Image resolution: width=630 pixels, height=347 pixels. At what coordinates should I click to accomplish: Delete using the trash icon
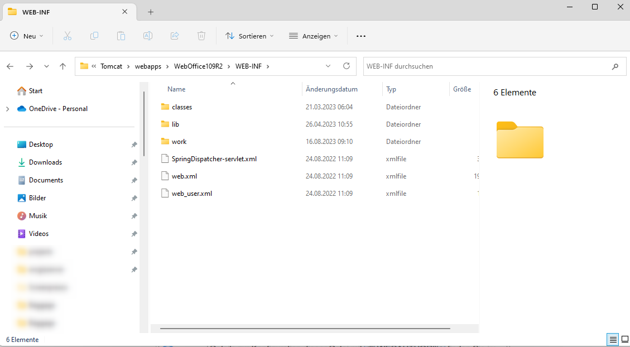tap(201, 35)
